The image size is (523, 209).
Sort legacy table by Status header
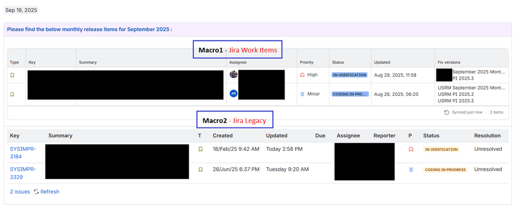point(431,136)
